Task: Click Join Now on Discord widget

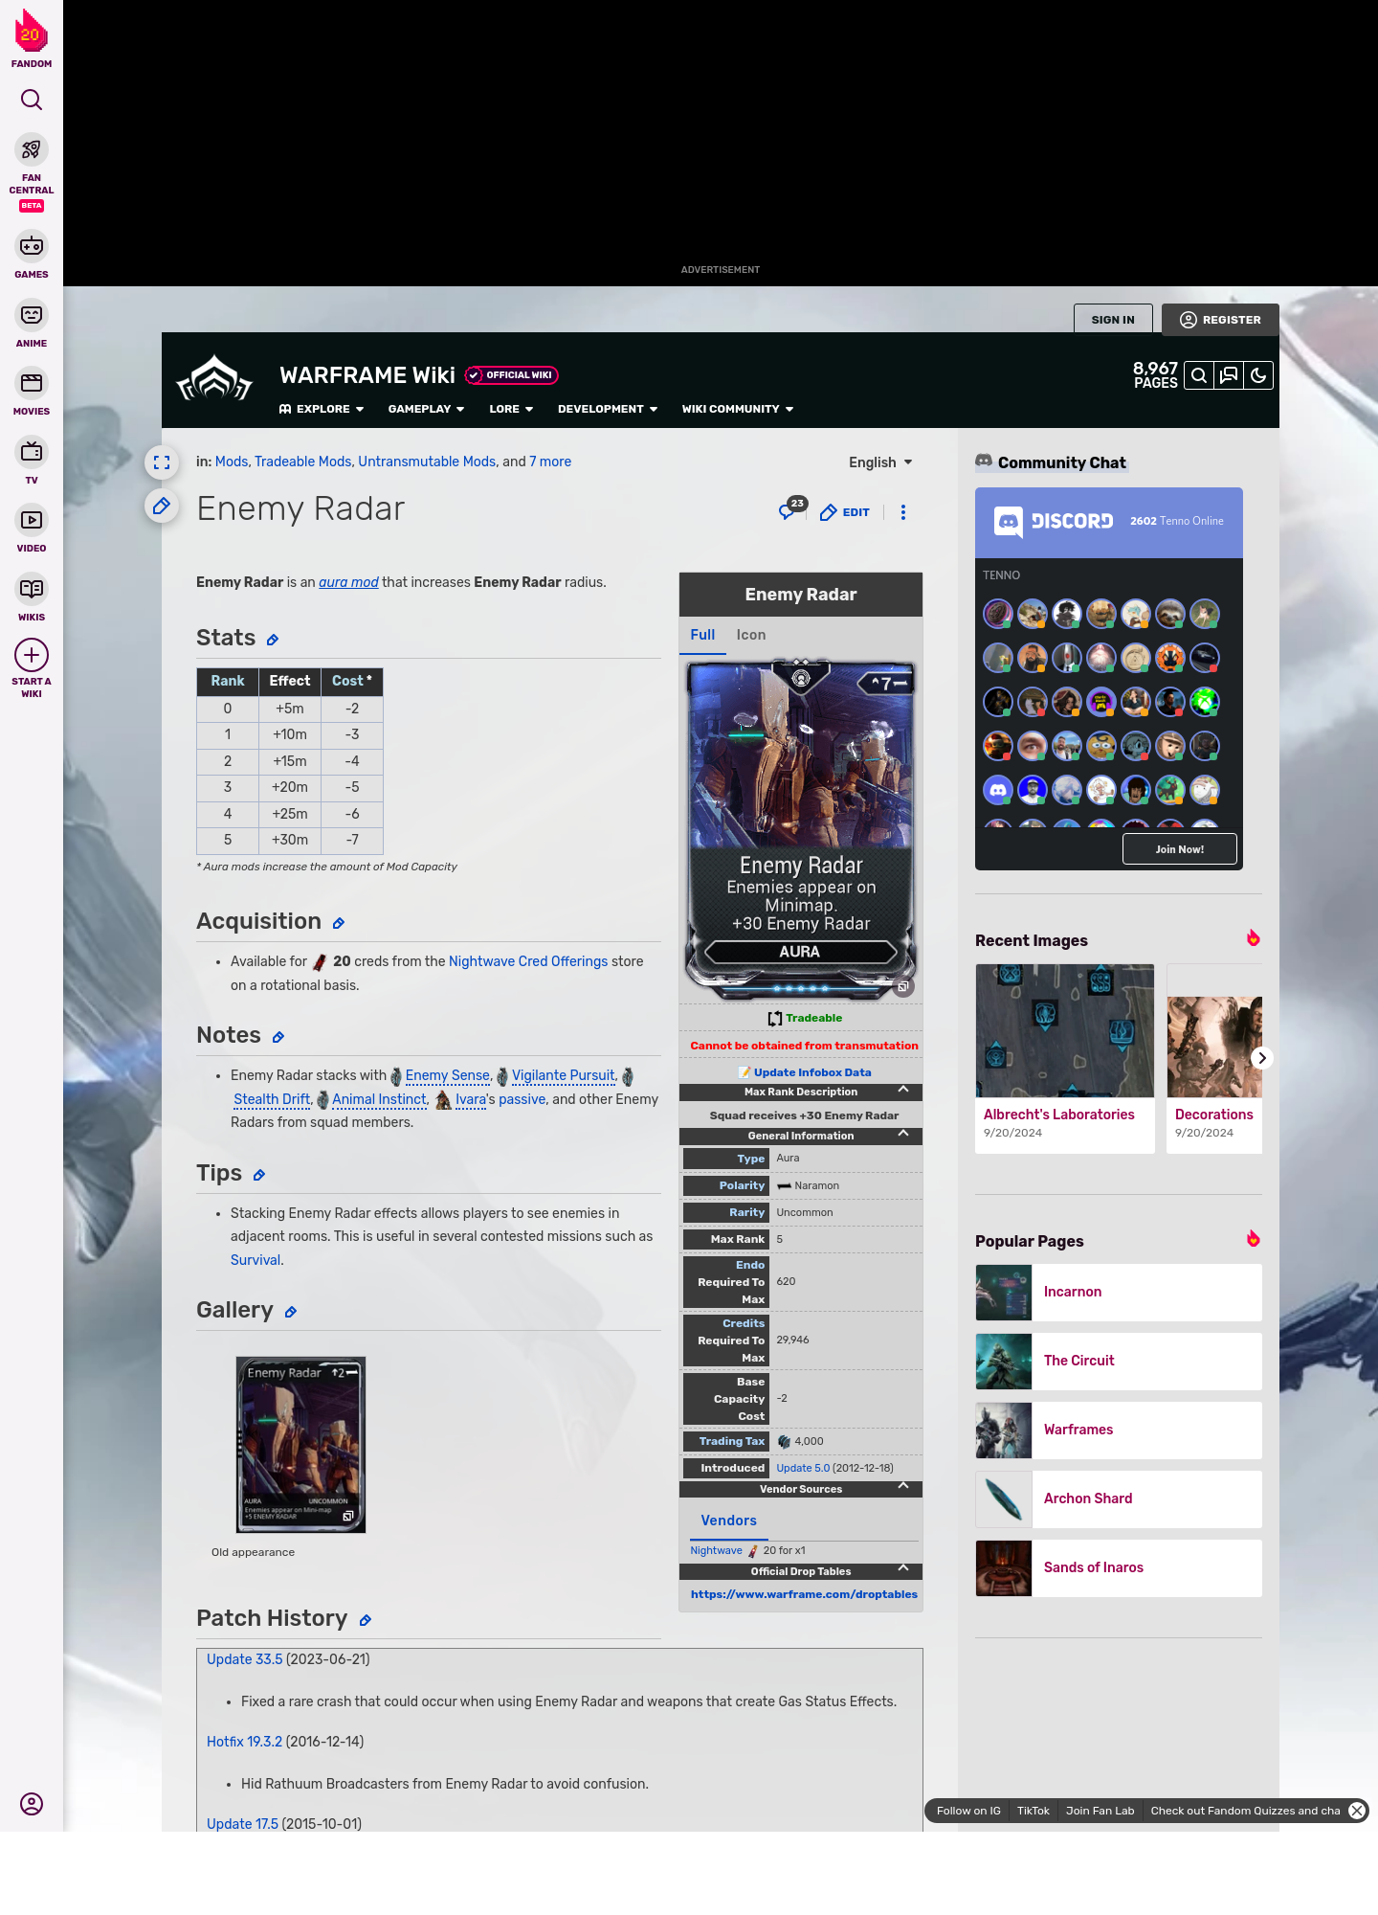Action: 1180,849
